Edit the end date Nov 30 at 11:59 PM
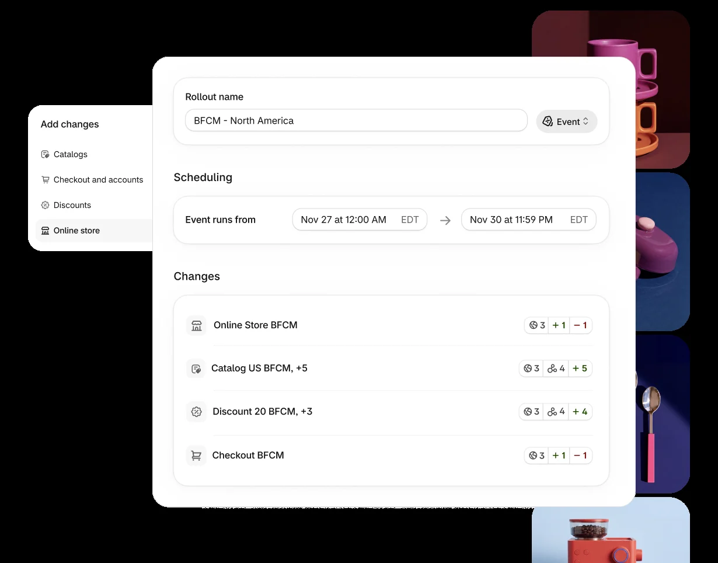 point(529,220)
